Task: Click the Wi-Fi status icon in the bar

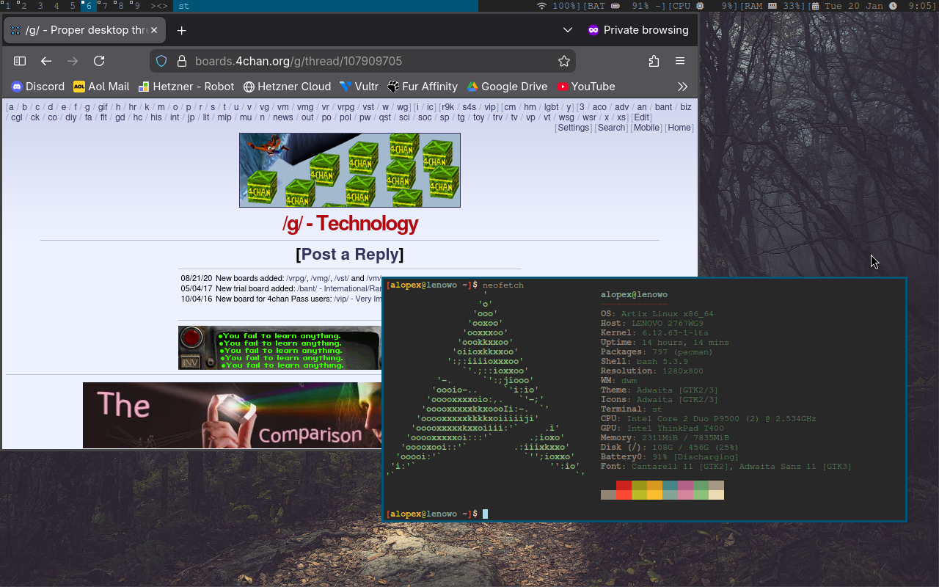Action: click(x=542, y=6)
